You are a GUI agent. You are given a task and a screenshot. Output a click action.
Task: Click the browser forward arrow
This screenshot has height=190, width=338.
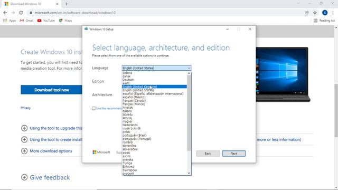(x=13, y=13)
